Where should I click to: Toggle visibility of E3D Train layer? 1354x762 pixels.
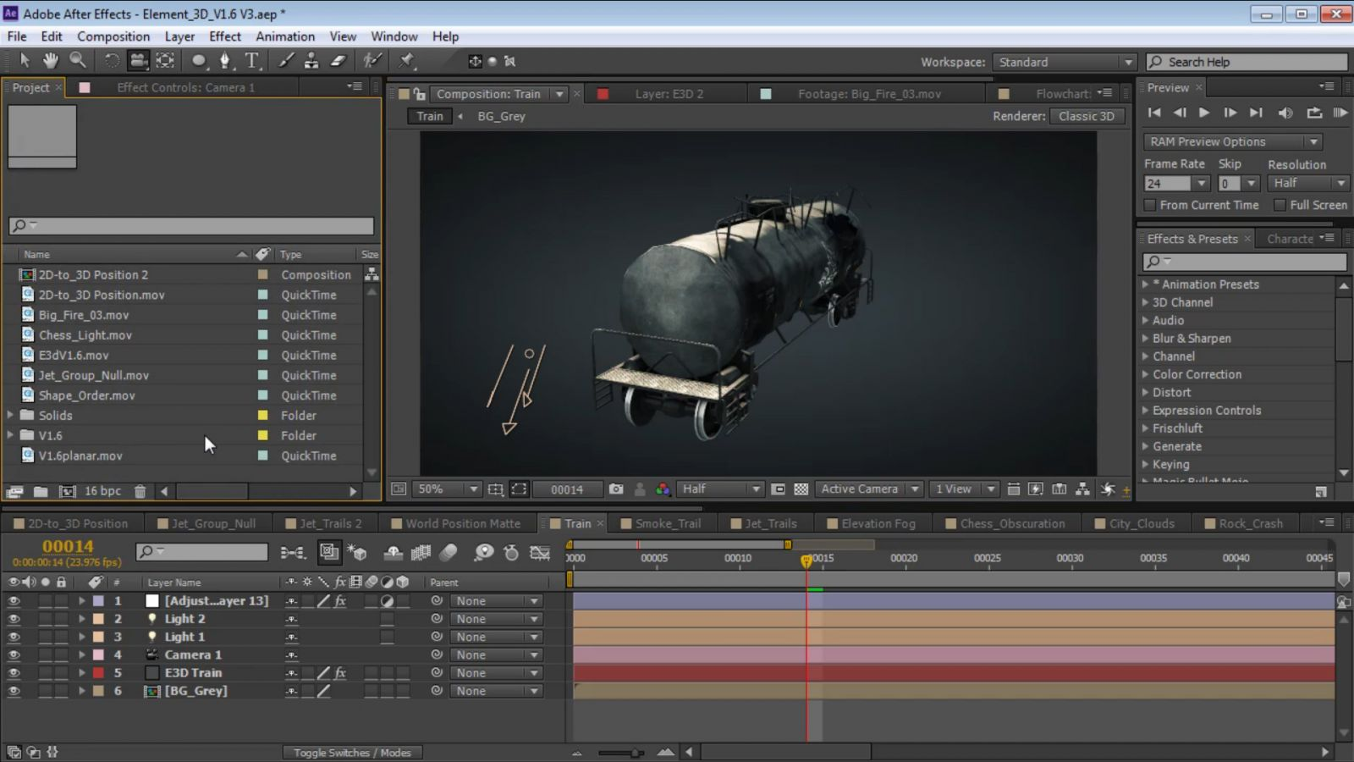coord(14,673)
